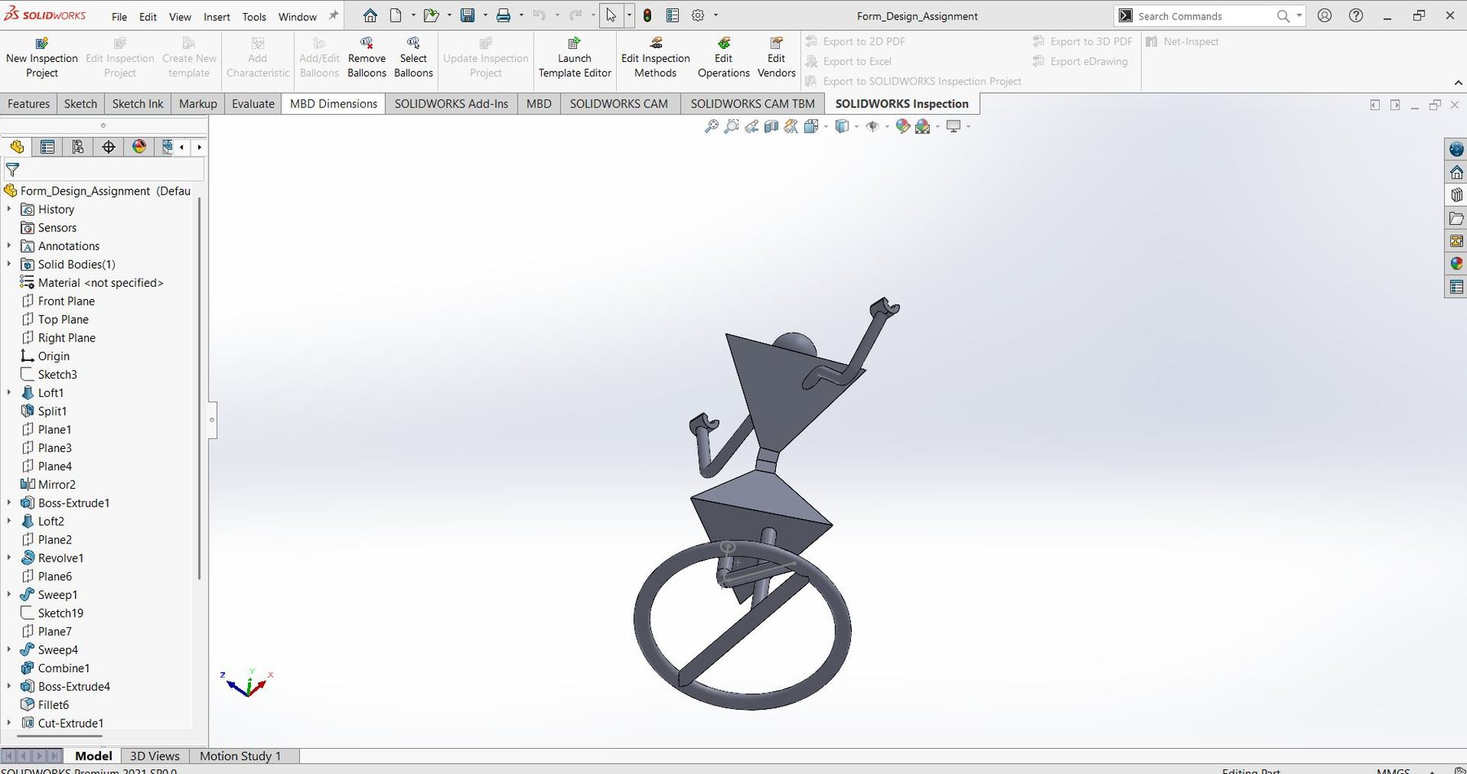This screenshot has height=774, width=1467.
Task: Select the FeatureManager design tree tab icon
Action: pyautogui.click(x=16, y=147)
